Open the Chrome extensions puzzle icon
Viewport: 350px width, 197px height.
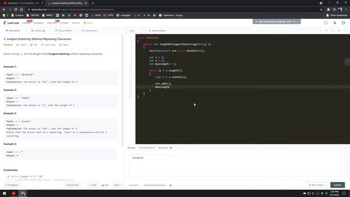click(328, 10)
